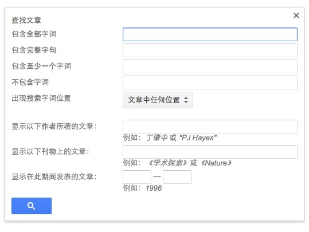Click the blue magnifier search button
The height and width of the screenshot is (232, 309).
click(x=32, y=206)
